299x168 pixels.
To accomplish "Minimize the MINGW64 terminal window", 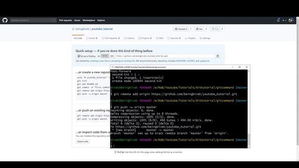I will pyautogui.click(x=233, y=67).
